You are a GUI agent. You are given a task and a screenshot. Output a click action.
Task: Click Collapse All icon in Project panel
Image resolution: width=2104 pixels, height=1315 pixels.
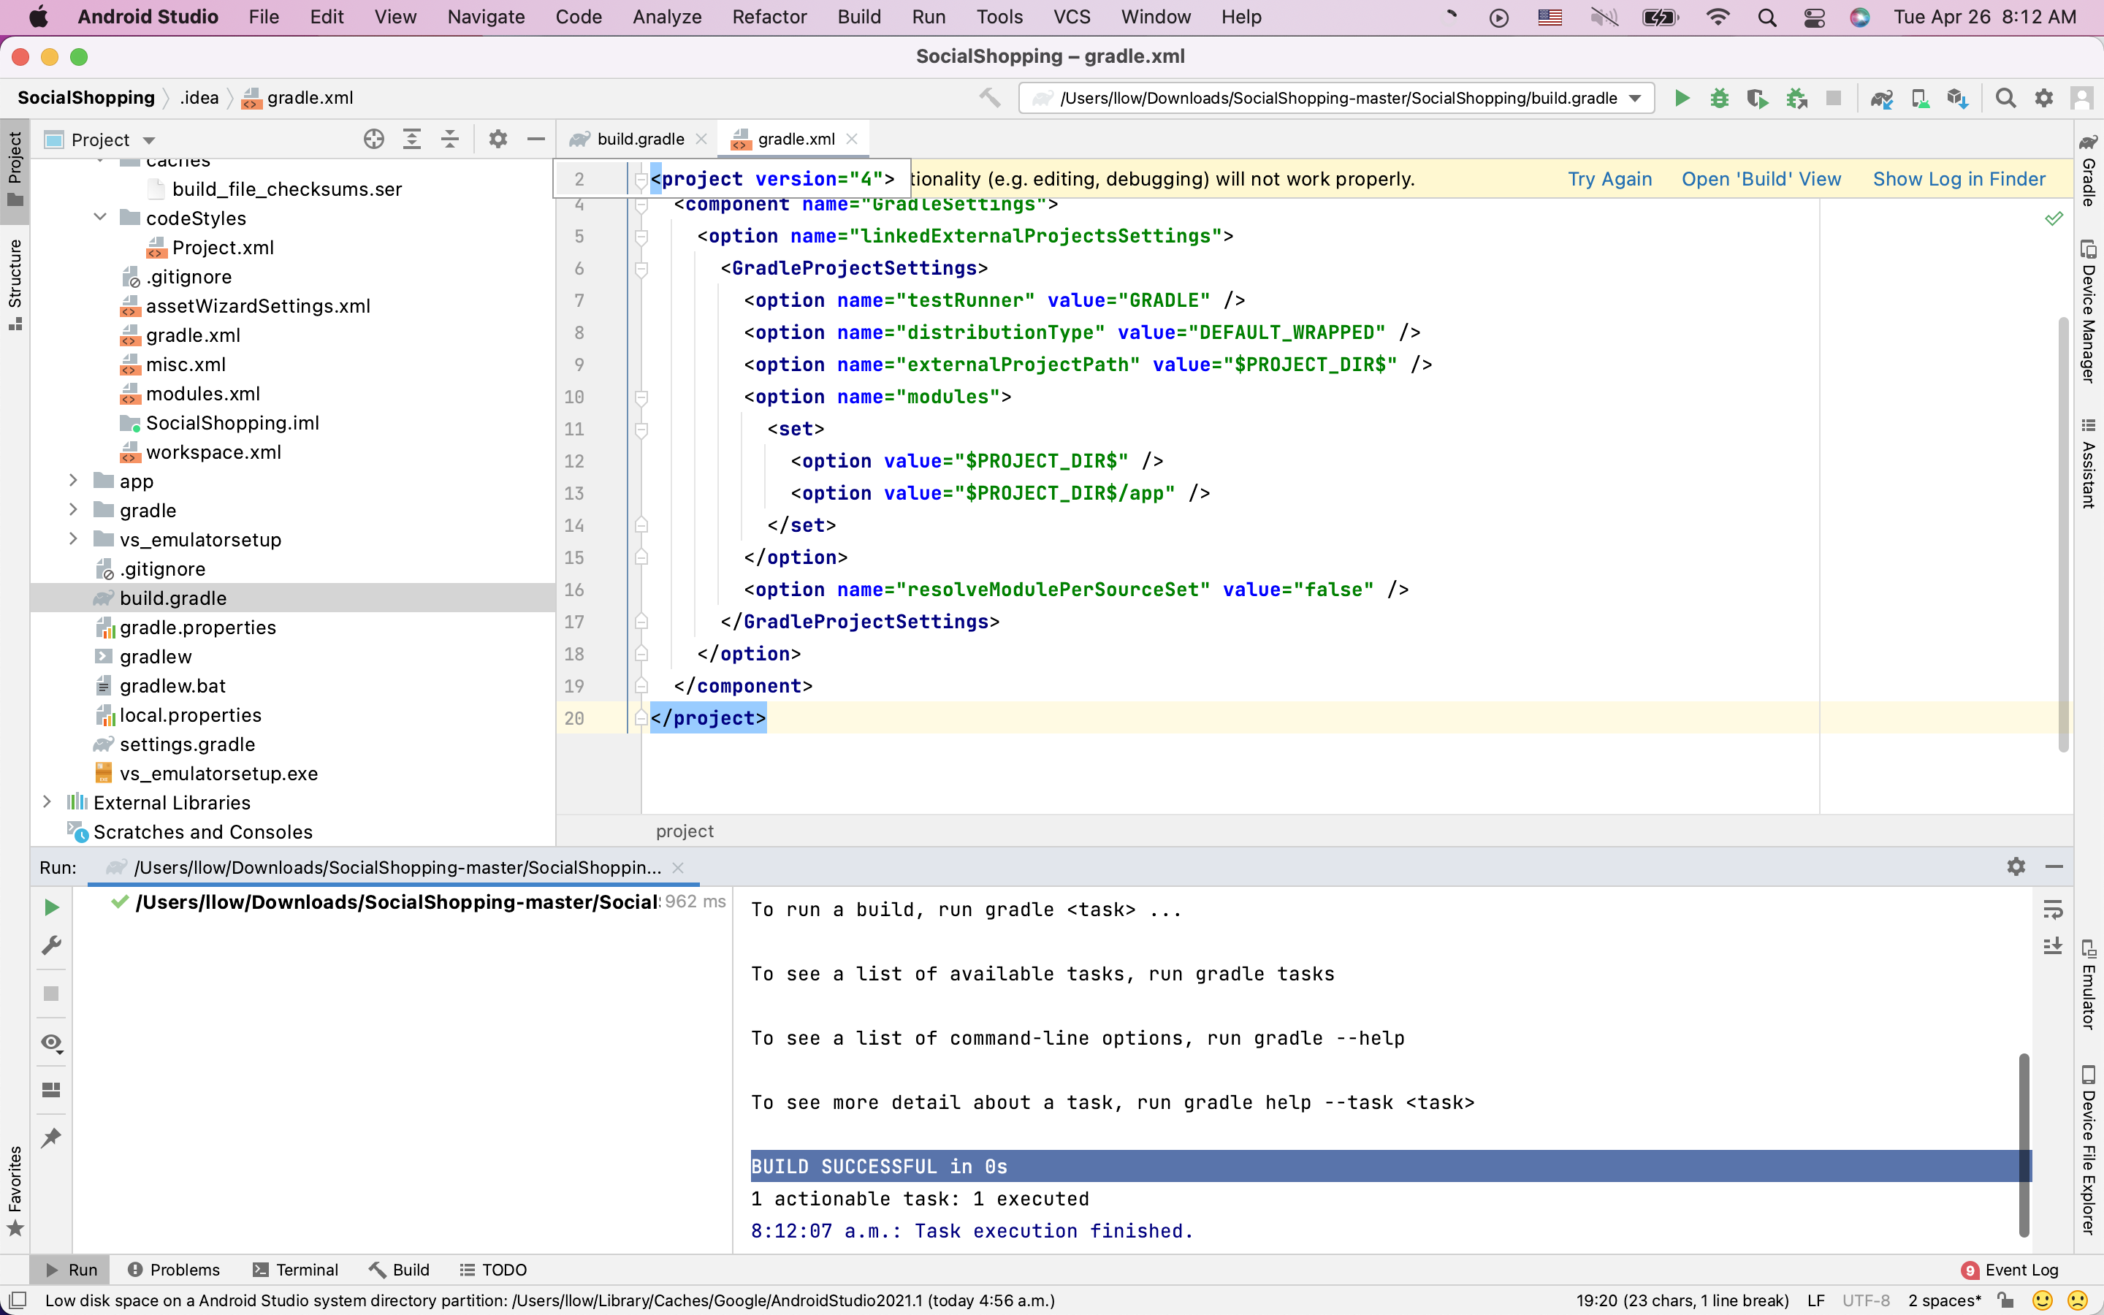(x=449, y=139)
